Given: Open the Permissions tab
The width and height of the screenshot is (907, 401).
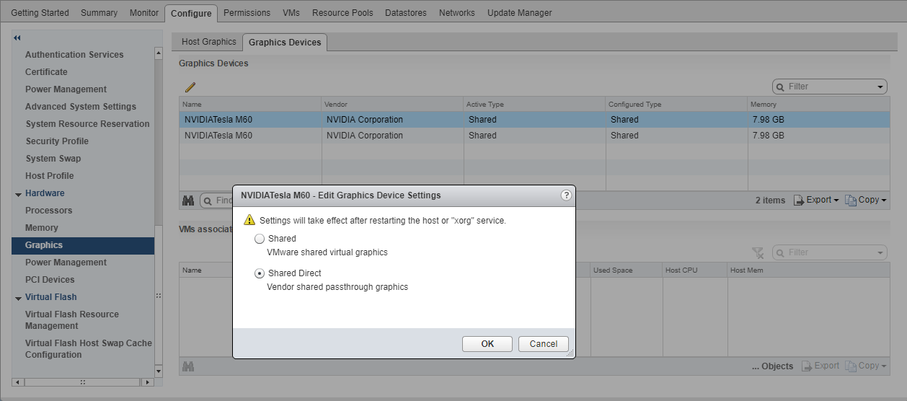Looking at the screenshot, I should (247, 13).
